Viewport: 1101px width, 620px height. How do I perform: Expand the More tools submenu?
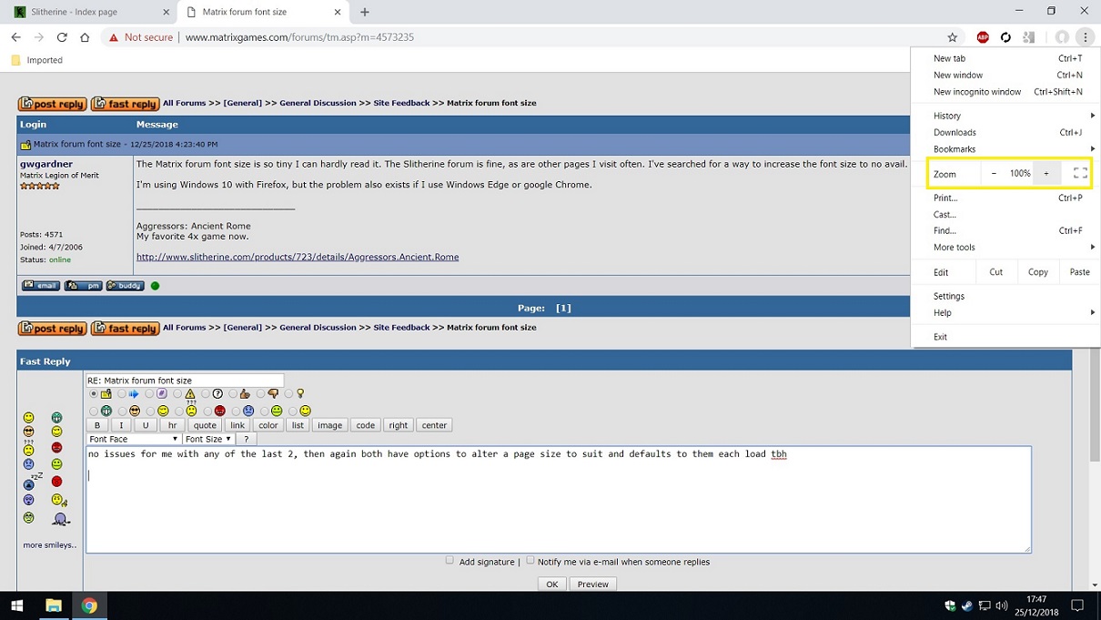click(1005, 248)
